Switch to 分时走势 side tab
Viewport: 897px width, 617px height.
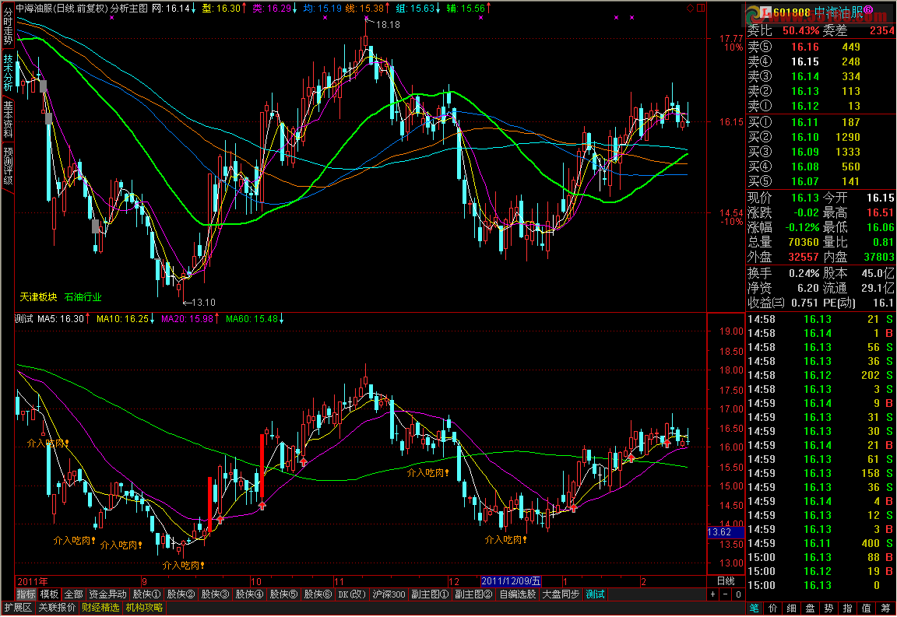(x=8, y=27)
